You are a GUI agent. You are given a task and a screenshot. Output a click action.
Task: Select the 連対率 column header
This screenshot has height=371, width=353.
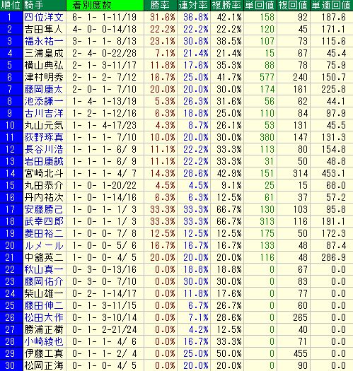[194, 6]
